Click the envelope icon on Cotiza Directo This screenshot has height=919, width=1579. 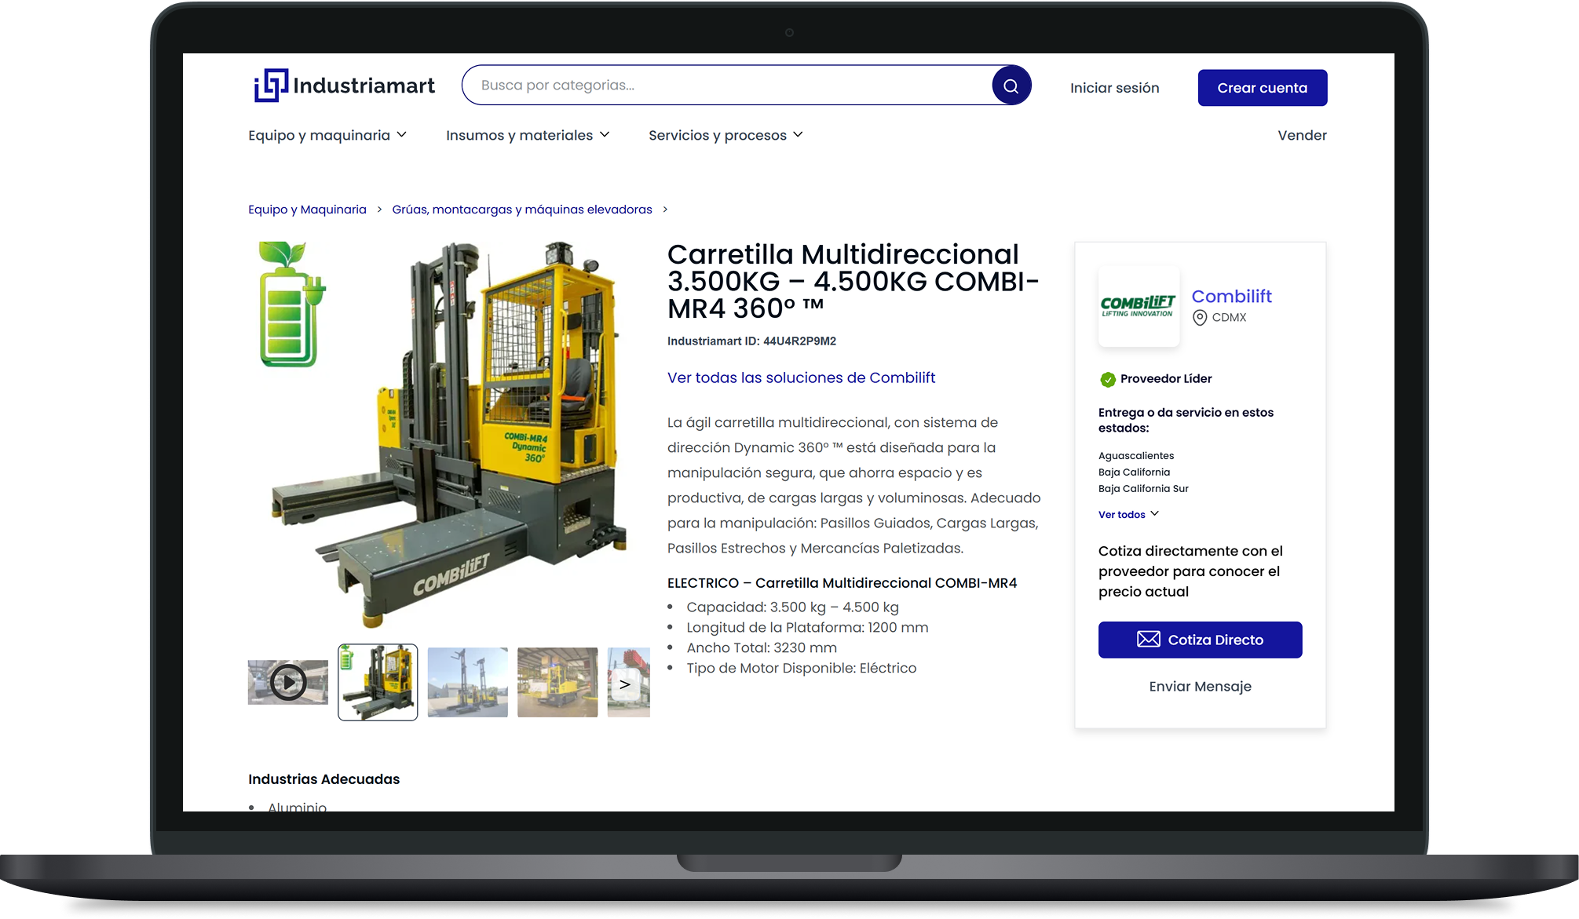[x=1149, y=640]
